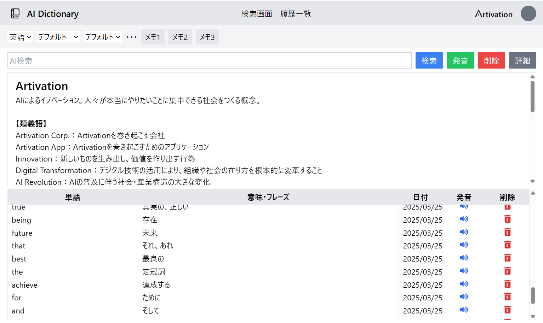Click the definition panel scrollbar thumb
Viewport: 543px width, 323px height.
click(x=532, y=96)
